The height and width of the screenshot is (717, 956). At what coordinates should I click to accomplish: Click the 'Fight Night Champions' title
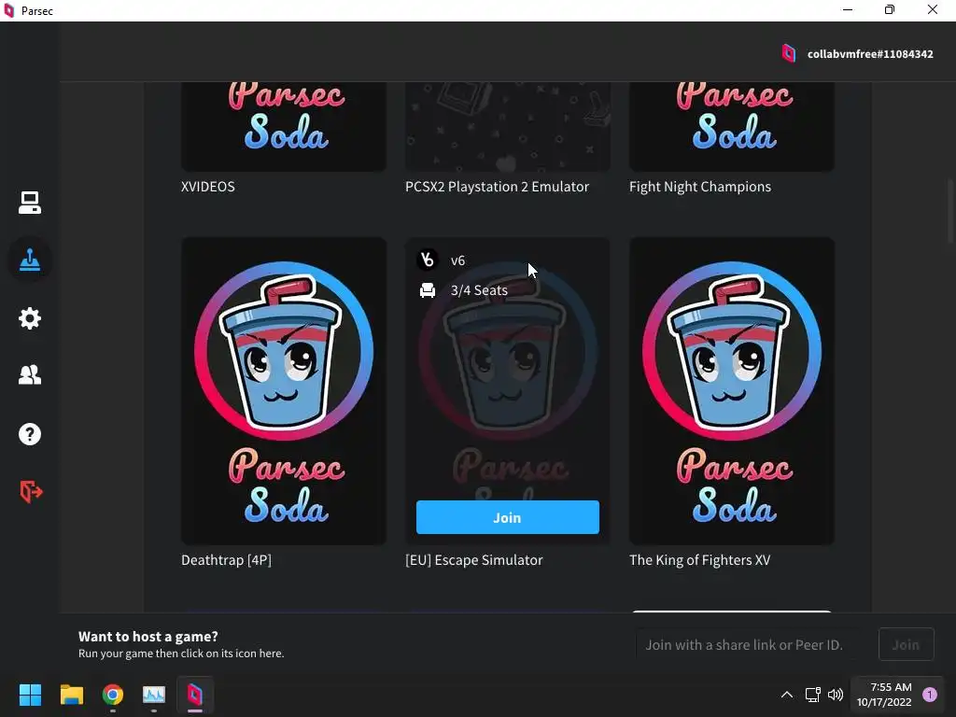[x=700, y=187]
